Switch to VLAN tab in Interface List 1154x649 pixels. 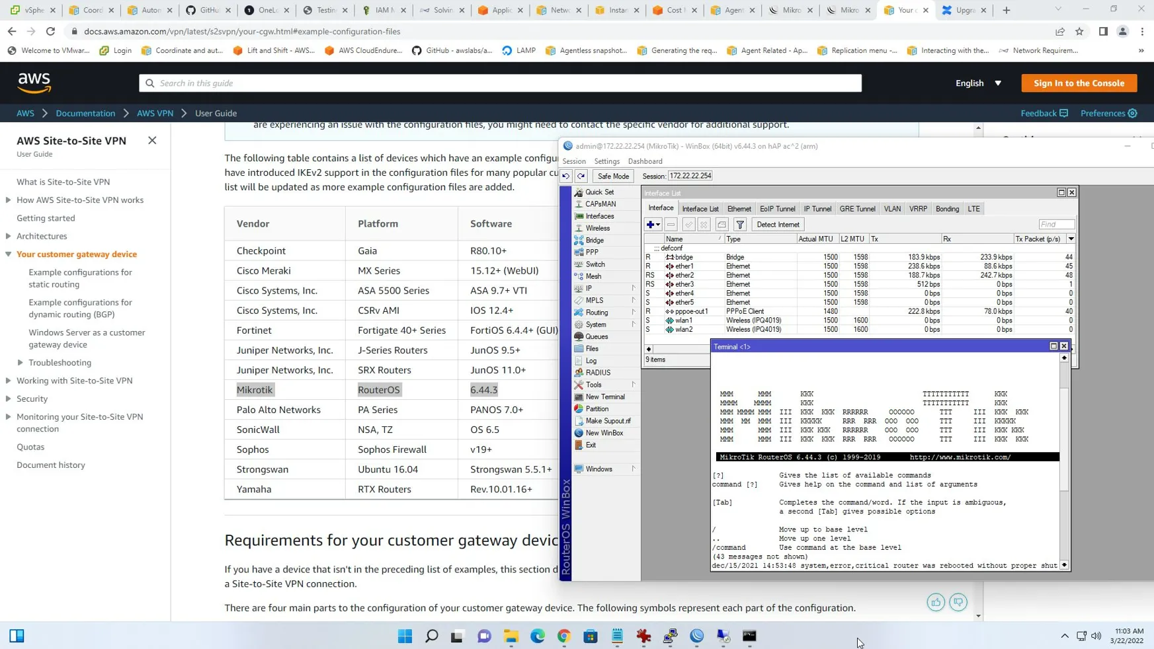pyautogui.click(x=892, y=209)
